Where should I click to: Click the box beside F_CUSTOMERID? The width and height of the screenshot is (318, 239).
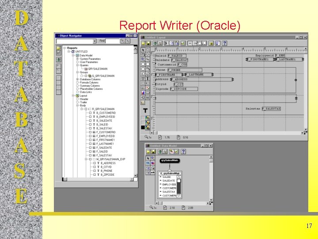click(x=90, y=132)
